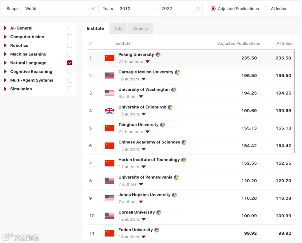Open the University of Edinburgh link

[x=142, y=107]
